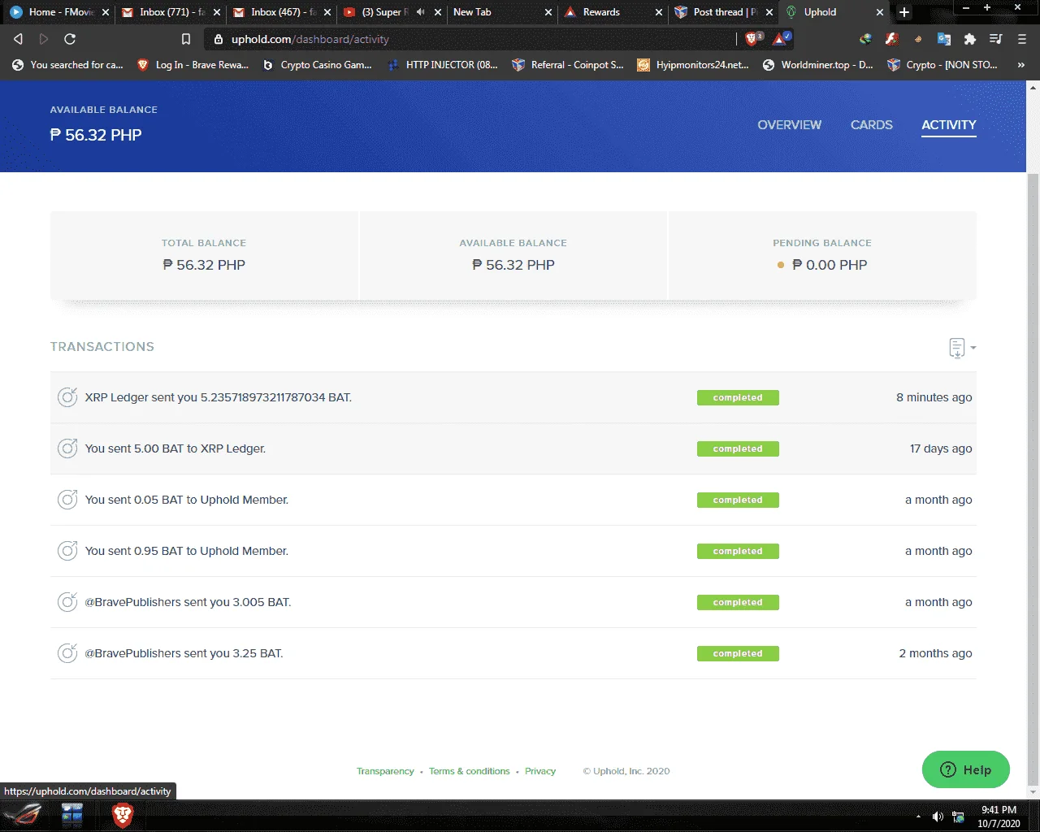Click icon beside 'You sent 5.00 BAT'
Screen dimensions: 1040x832
pyautogui.click(x=67, y=448)
